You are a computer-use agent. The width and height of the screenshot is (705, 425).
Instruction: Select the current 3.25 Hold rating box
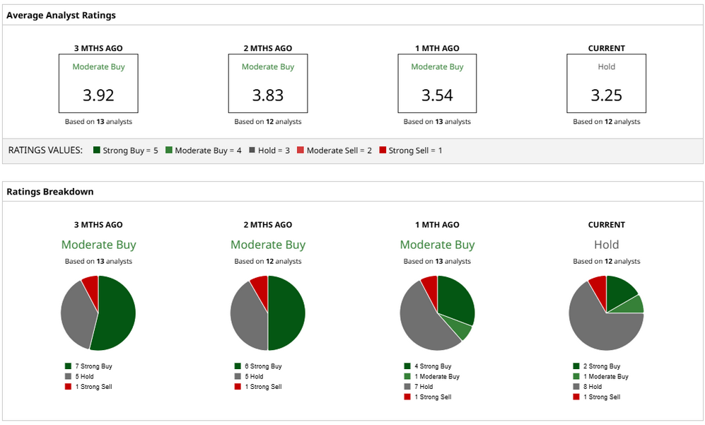pos(607,84)
